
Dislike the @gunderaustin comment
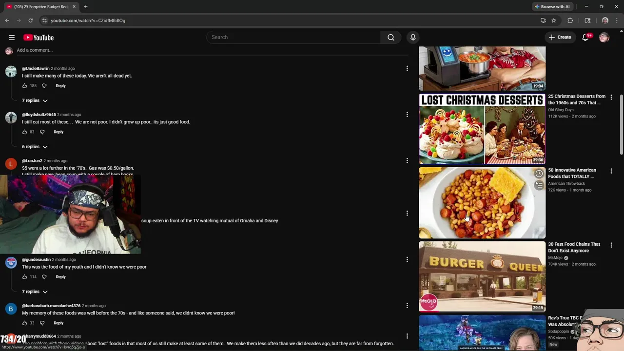[x=44, y=277]
